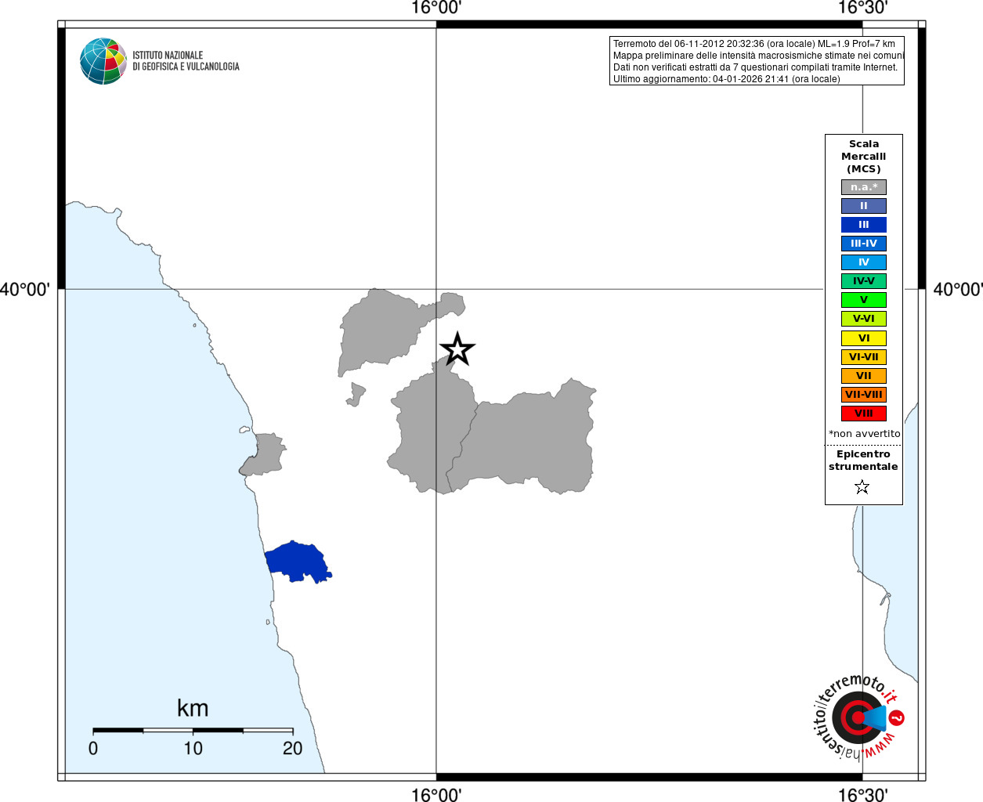Click the haisentitoilterremoto.it logo
The width and height of the screenshot is (983, 802).
click(x=858, y=716)
